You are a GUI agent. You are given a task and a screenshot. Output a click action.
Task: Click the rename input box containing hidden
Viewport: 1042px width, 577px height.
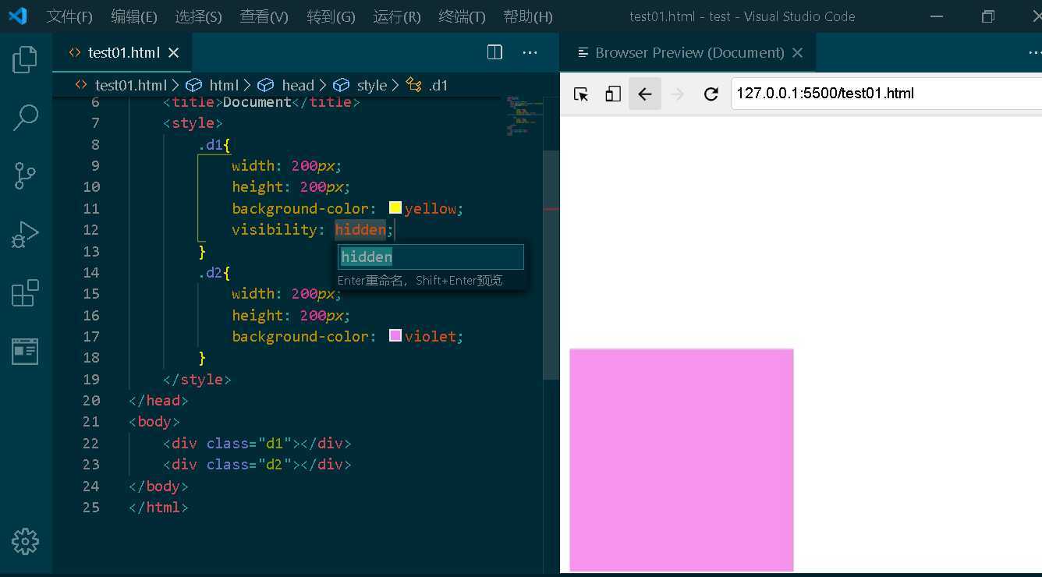[x=431, y=257]
